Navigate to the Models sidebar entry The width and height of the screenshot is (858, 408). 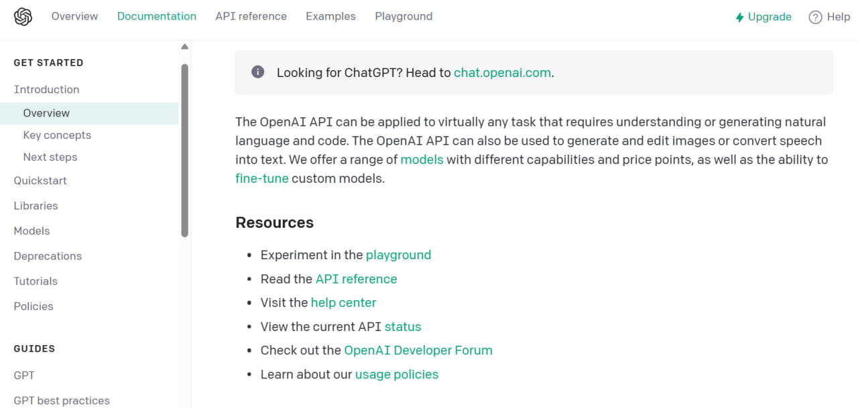pyautogui.click(x=32, y=230)
